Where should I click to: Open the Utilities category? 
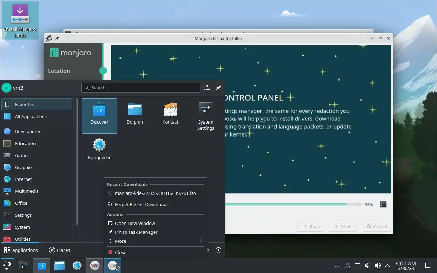(x=37, y=239)
